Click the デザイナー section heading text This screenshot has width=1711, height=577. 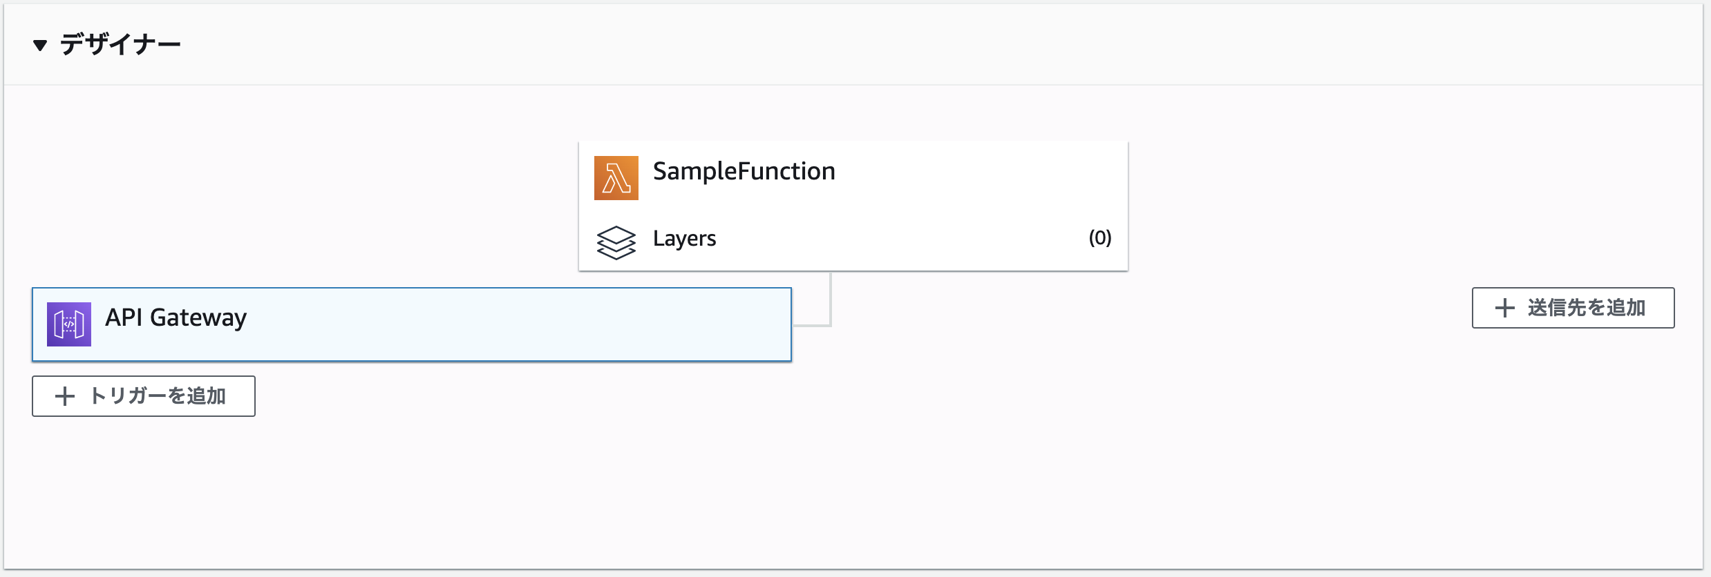(120, 45)
